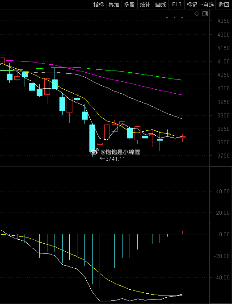Remove from watchlist via -自选
The image size is (232, 304).
[x=208, y=4]
